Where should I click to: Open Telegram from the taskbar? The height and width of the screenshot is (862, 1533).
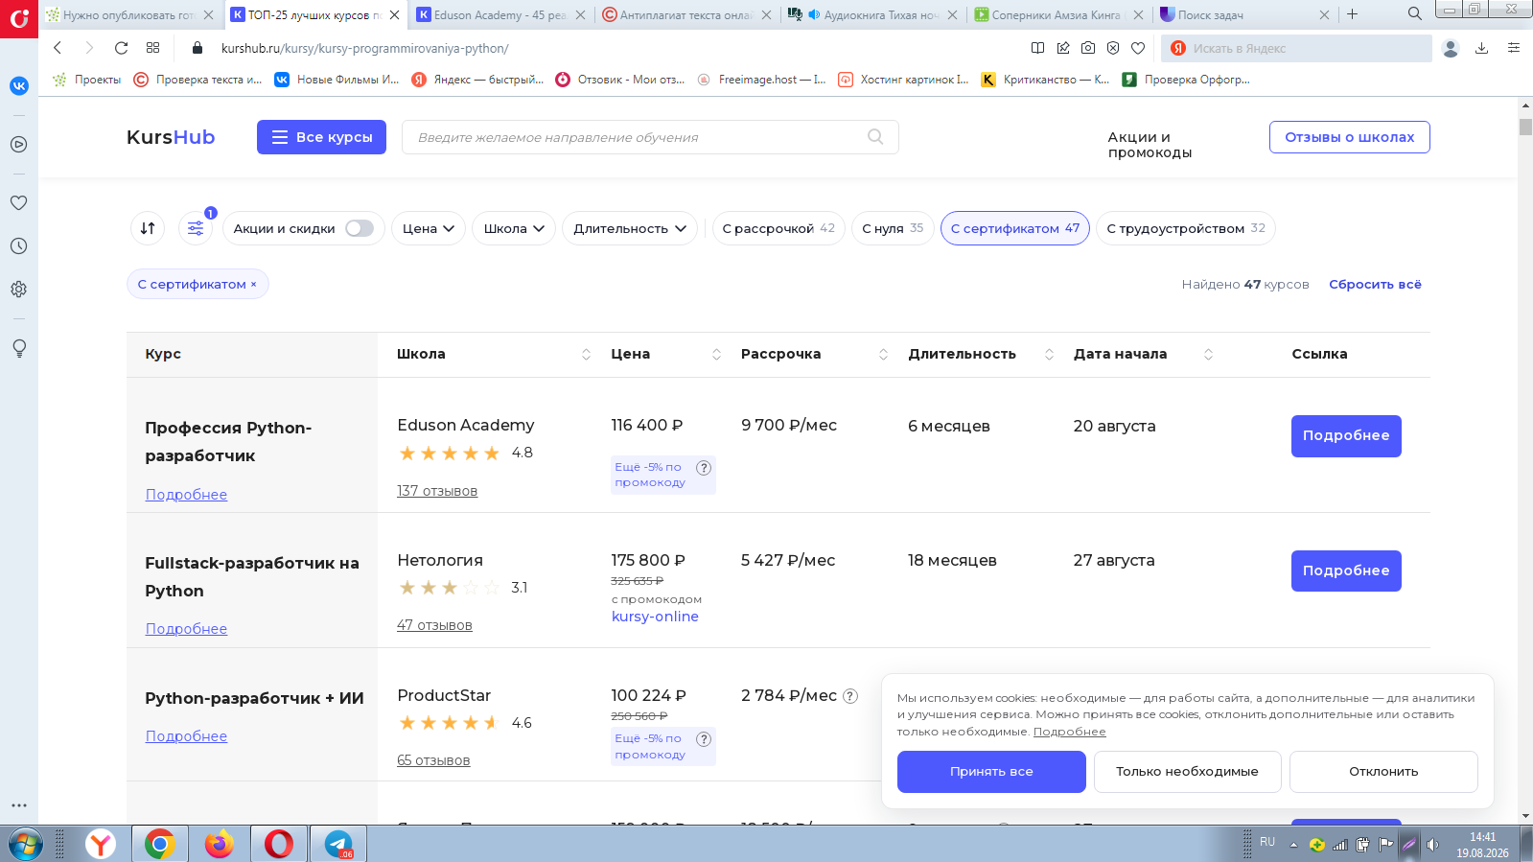point(338,844)
